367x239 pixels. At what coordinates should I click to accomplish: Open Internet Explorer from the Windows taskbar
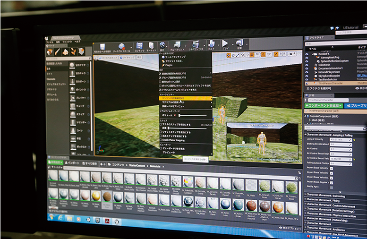coord(60,218)
